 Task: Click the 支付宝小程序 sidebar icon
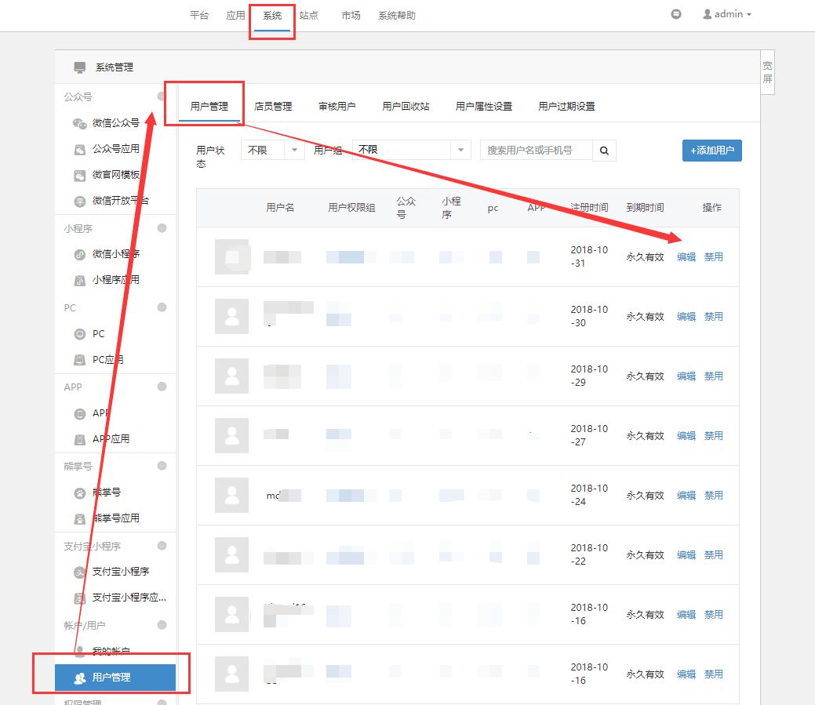[79, 572]
